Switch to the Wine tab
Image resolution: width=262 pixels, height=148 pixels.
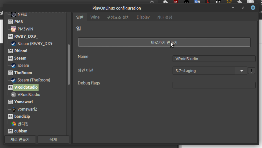tap(95, 17)
